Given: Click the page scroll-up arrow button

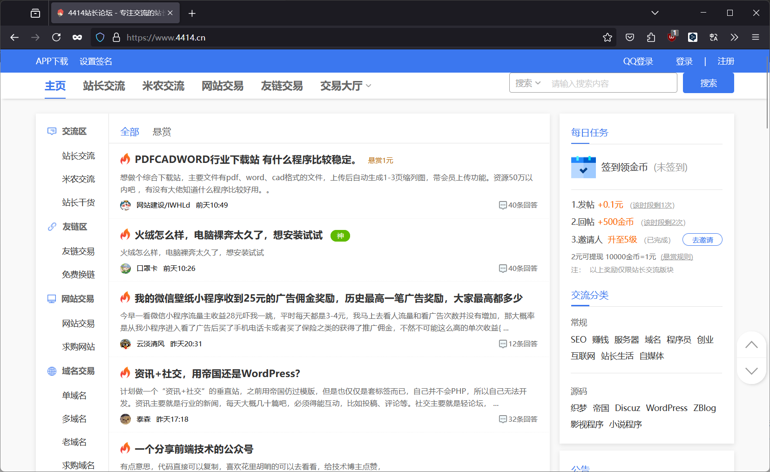Looking at the screenshot, I should (751, 345).
